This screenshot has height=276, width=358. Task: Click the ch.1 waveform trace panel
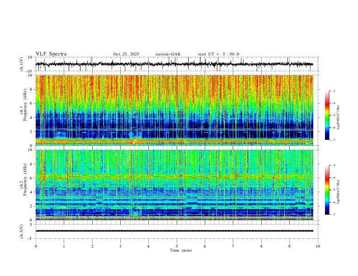(178, 64)
